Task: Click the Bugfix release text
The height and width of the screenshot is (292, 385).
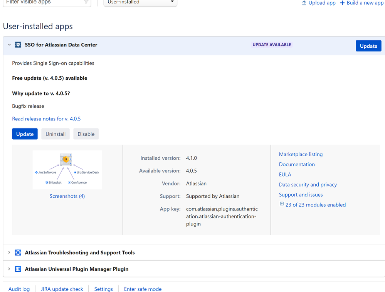Action: [28, 106]
